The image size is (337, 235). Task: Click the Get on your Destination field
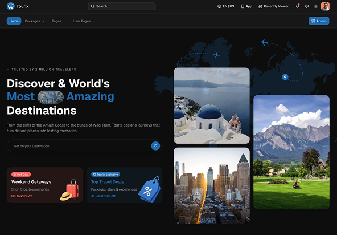(84, 146)
